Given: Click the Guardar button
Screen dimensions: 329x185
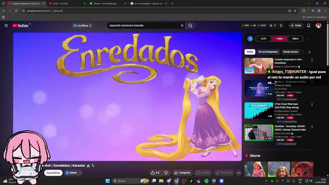Looking at the screenshot, I should tap(203, 173).
